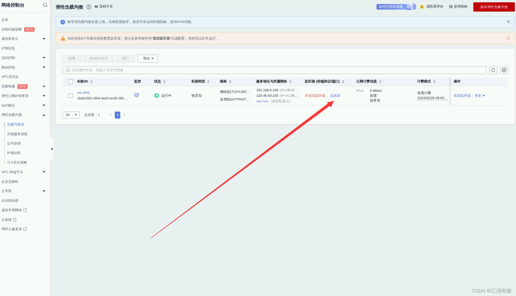Tick the checkbox for elb-68f9 row
This screenshot has height=296, width=516.
click(71, 96)
